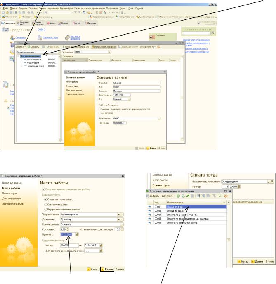Click the Параметры учета document icon
The image size is (276, 284).
(x=40, y=38)
